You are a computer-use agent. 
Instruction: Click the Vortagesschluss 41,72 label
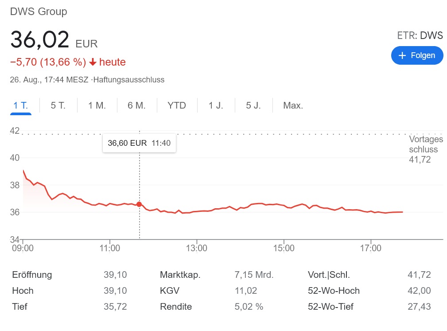coord(426,149)
